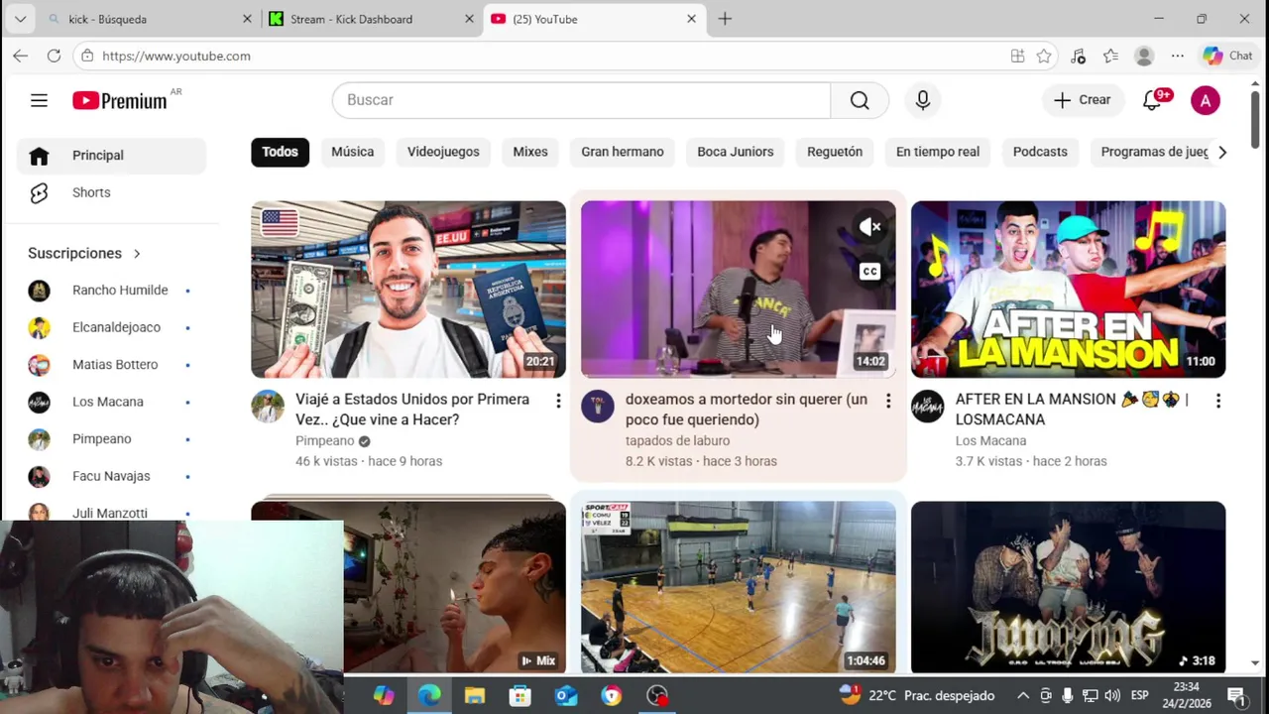Go back in browser

click(21, 56)
